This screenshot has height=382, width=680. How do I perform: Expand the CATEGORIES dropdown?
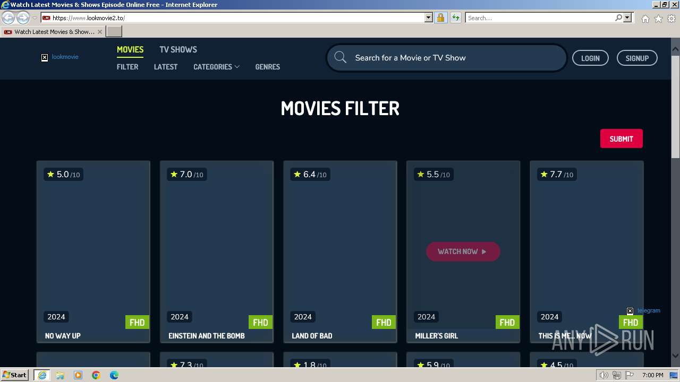pos(216,67)
